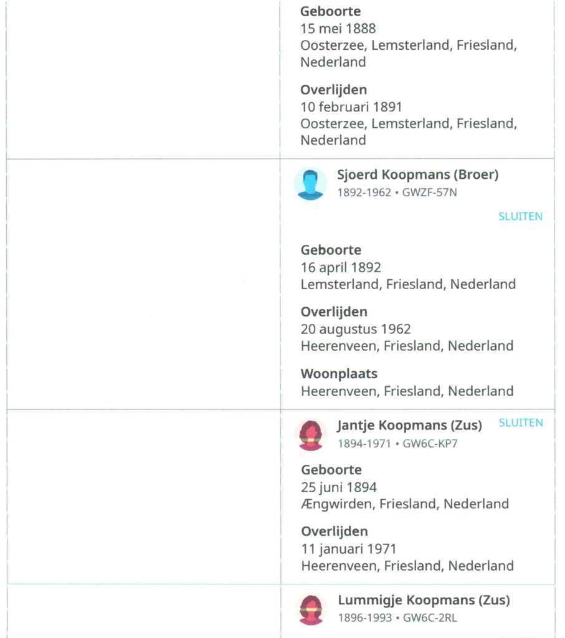The height and width of the screenshot is (638, 565).
Task: Click birth date 16 april 1892
Action: [341, 267]
